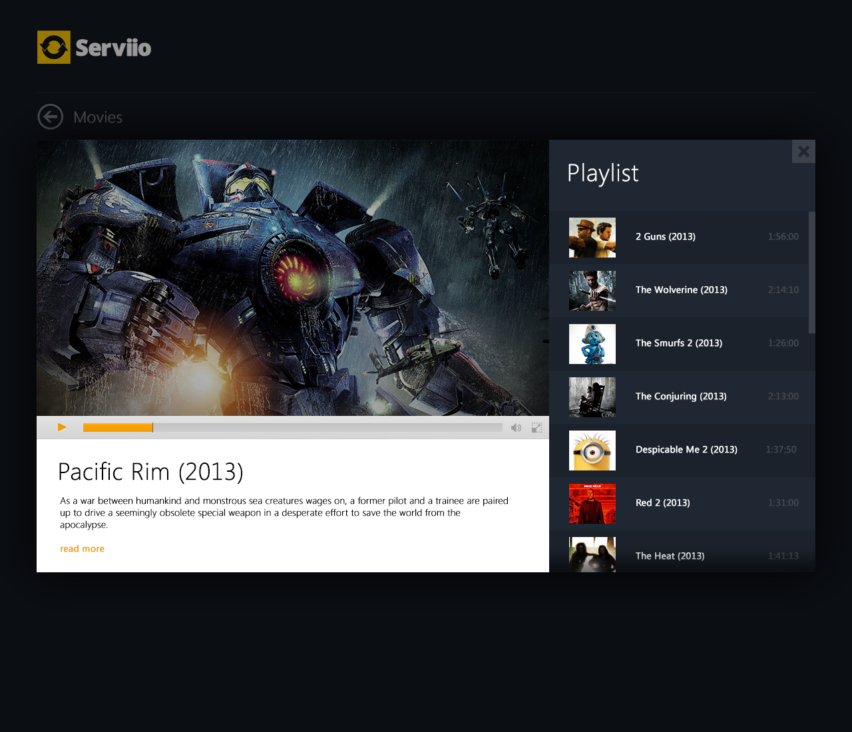Click the back arrow beside Movies
The width and height of the screenshot is (852, 732).
(x=51, y=117)
